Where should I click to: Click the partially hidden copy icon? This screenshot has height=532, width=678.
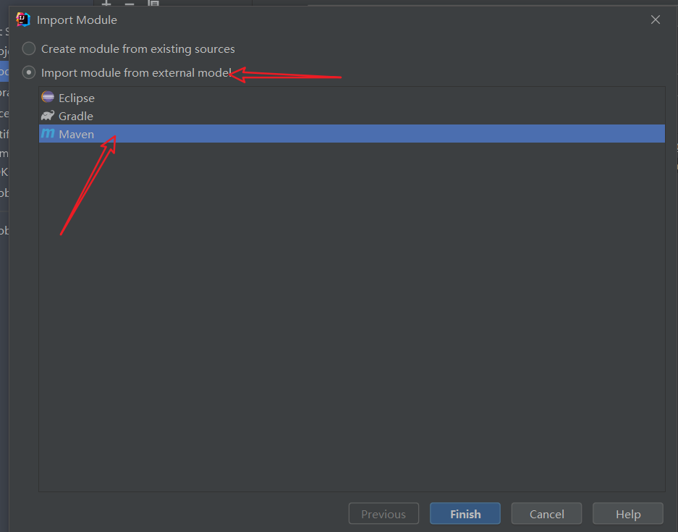(x=153, y=3)
